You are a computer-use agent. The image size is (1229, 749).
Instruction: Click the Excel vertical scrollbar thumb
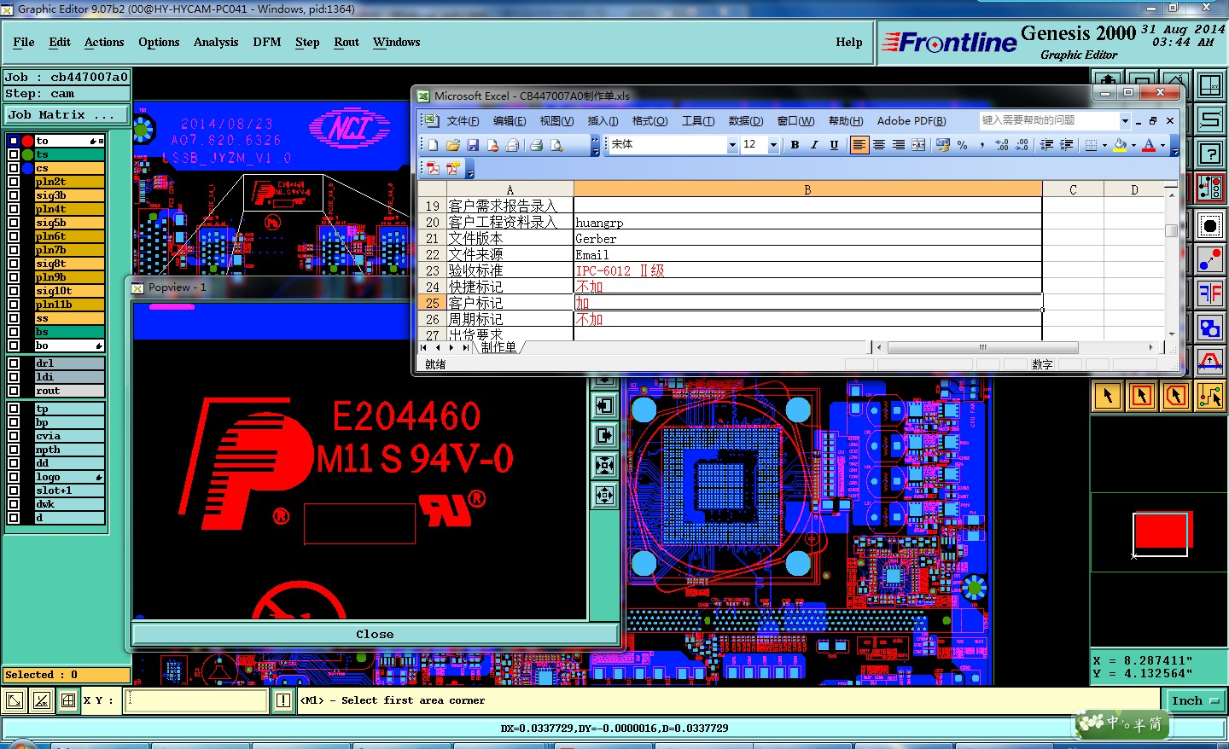pos(1171,230)
